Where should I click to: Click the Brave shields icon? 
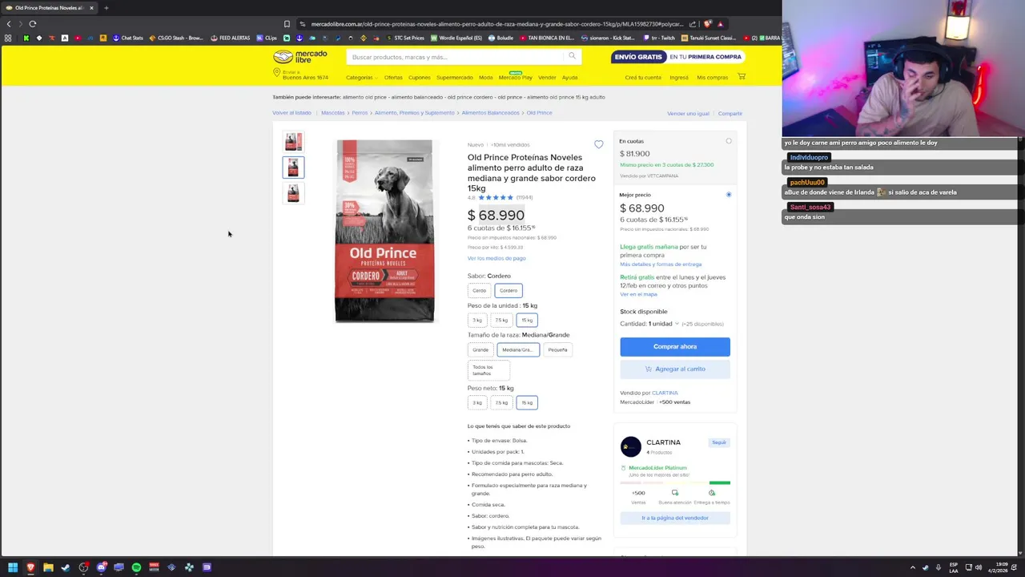point(707,24)
